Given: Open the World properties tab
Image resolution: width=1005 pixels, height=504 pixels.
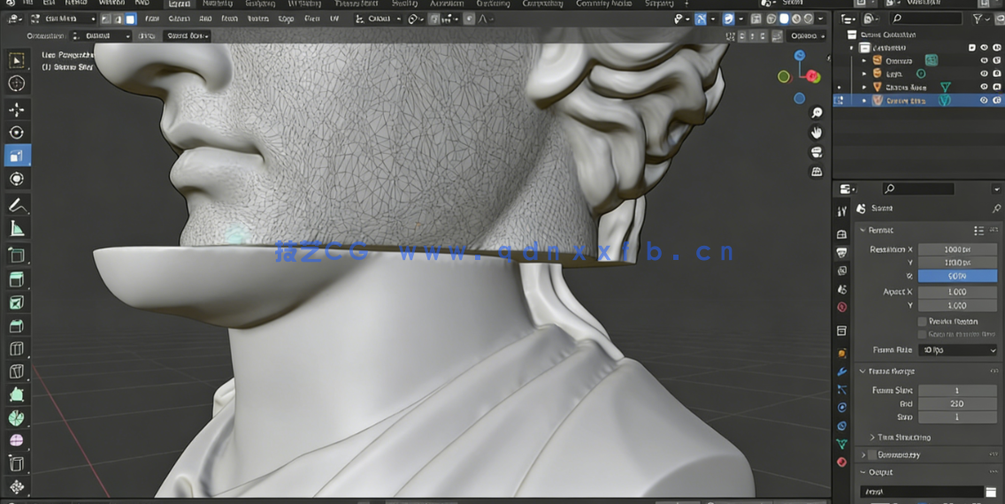Looking at the screenshot, I should pyautogui.click(x=842, y=308).
